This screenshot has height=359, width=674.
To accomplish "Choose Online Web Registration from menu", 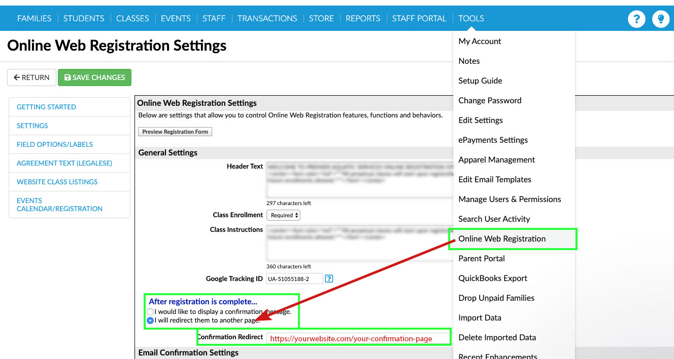I will (x=502, y=238).
